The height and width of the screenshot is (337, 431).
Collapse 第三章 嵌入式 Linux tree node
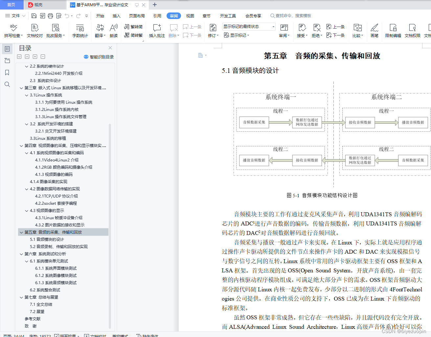click(x=21, y=88)
